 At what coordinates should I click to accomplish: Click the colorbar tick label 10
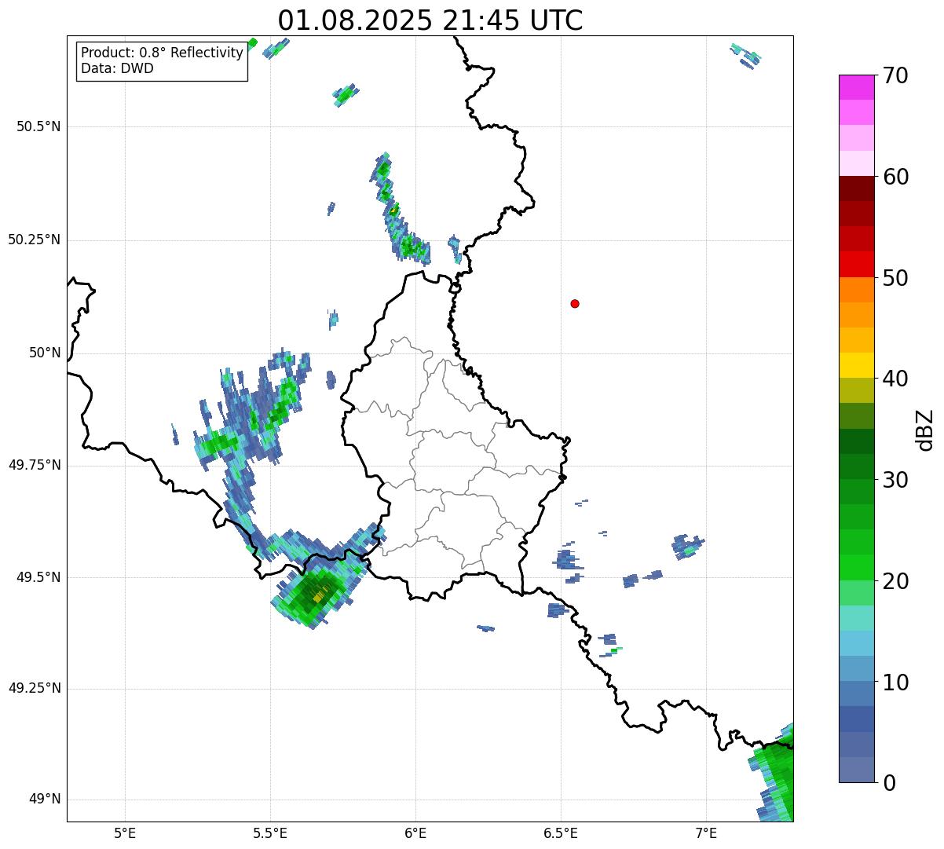895,682
